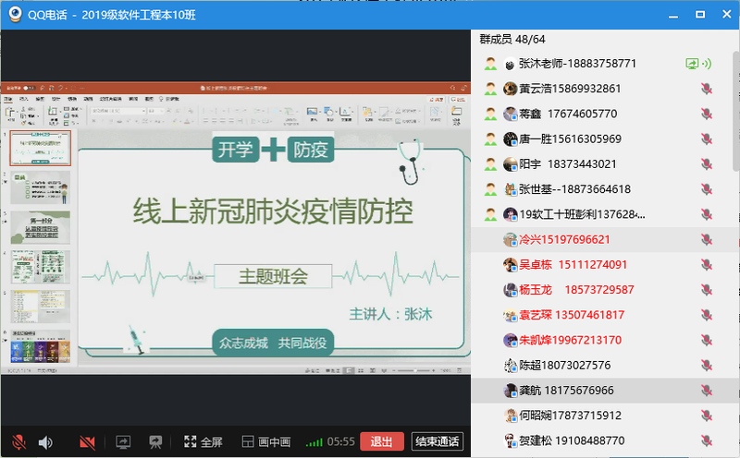Click mic-muted icon next to 贺建松
The image size is (740, 458).
pyautogui.click(x=707, y=440)
